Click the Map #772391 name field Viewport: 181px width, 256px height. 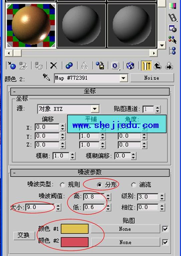(87, 78)
